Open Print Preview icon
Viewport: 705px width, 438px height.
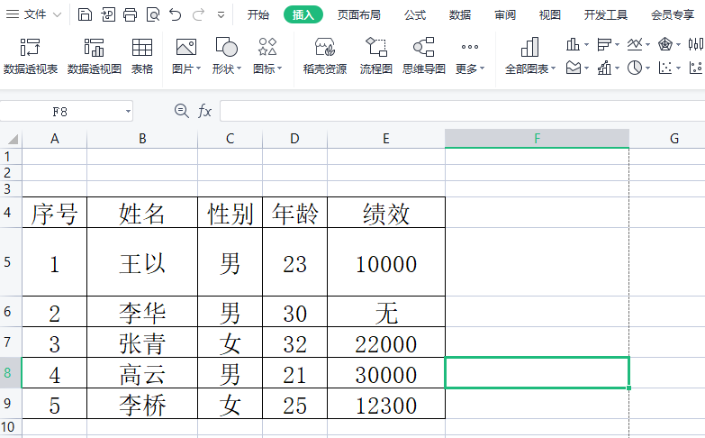(153, 14)
